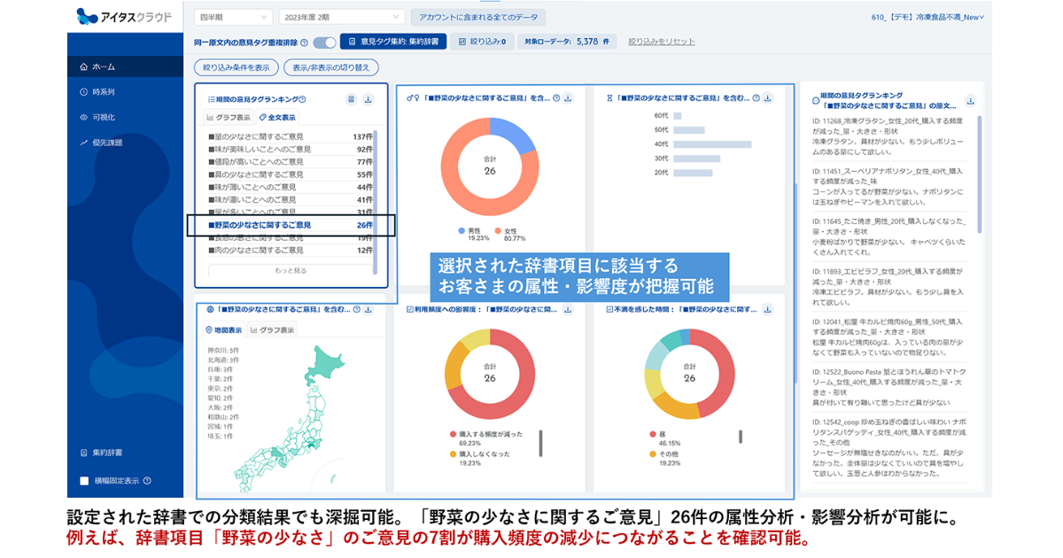This screenshot has height=558, width=1063.
Task: Download the 利用頻度への影響度 chart
Action: click(x=569, y=310)
